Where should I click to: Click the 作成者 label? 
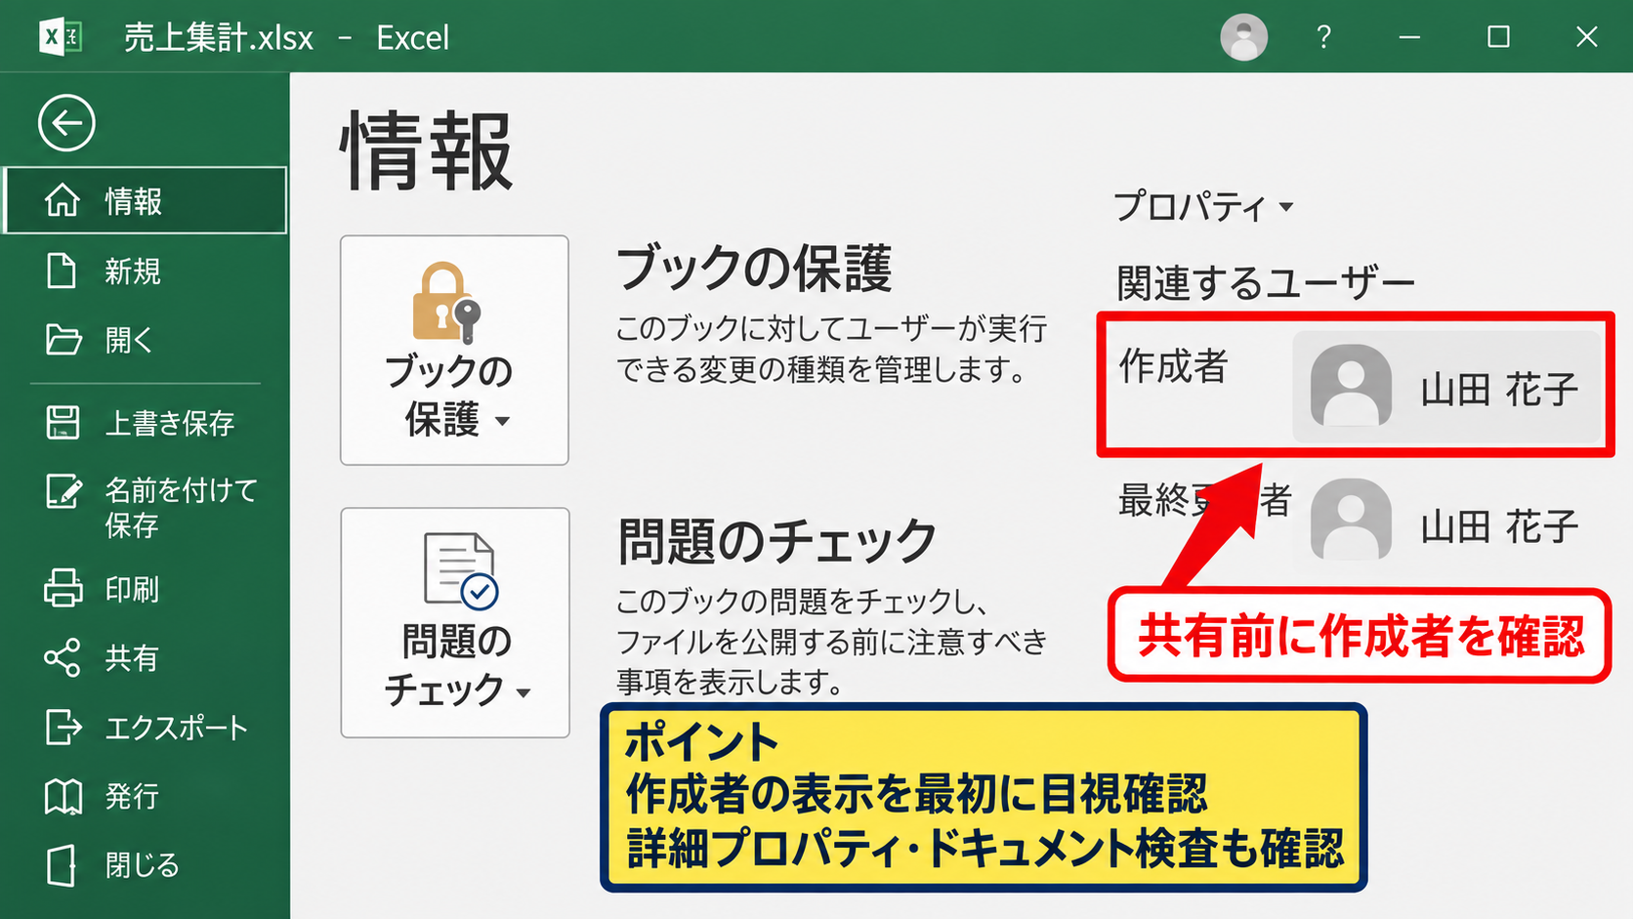[x=1173, y=365]
